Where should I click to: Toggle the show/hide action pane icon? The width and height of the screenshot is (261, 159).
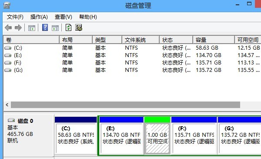point(55,28)
